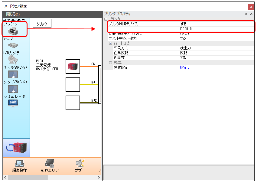Click the horizontal scrollbar right arrow
The width and height of the screenshot is (257, 183).
click(x=99, y=177)
